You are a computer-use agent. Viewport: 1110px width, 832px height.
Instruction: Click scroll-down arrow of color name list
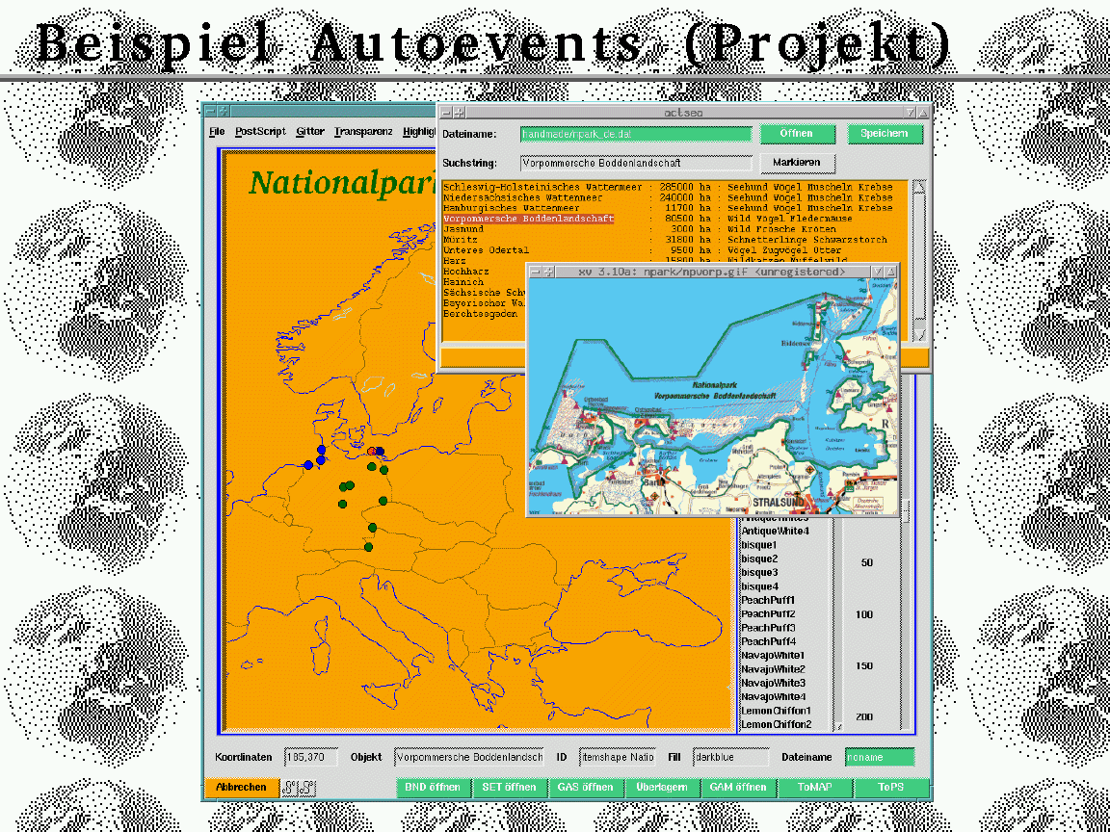coord(837,725)
